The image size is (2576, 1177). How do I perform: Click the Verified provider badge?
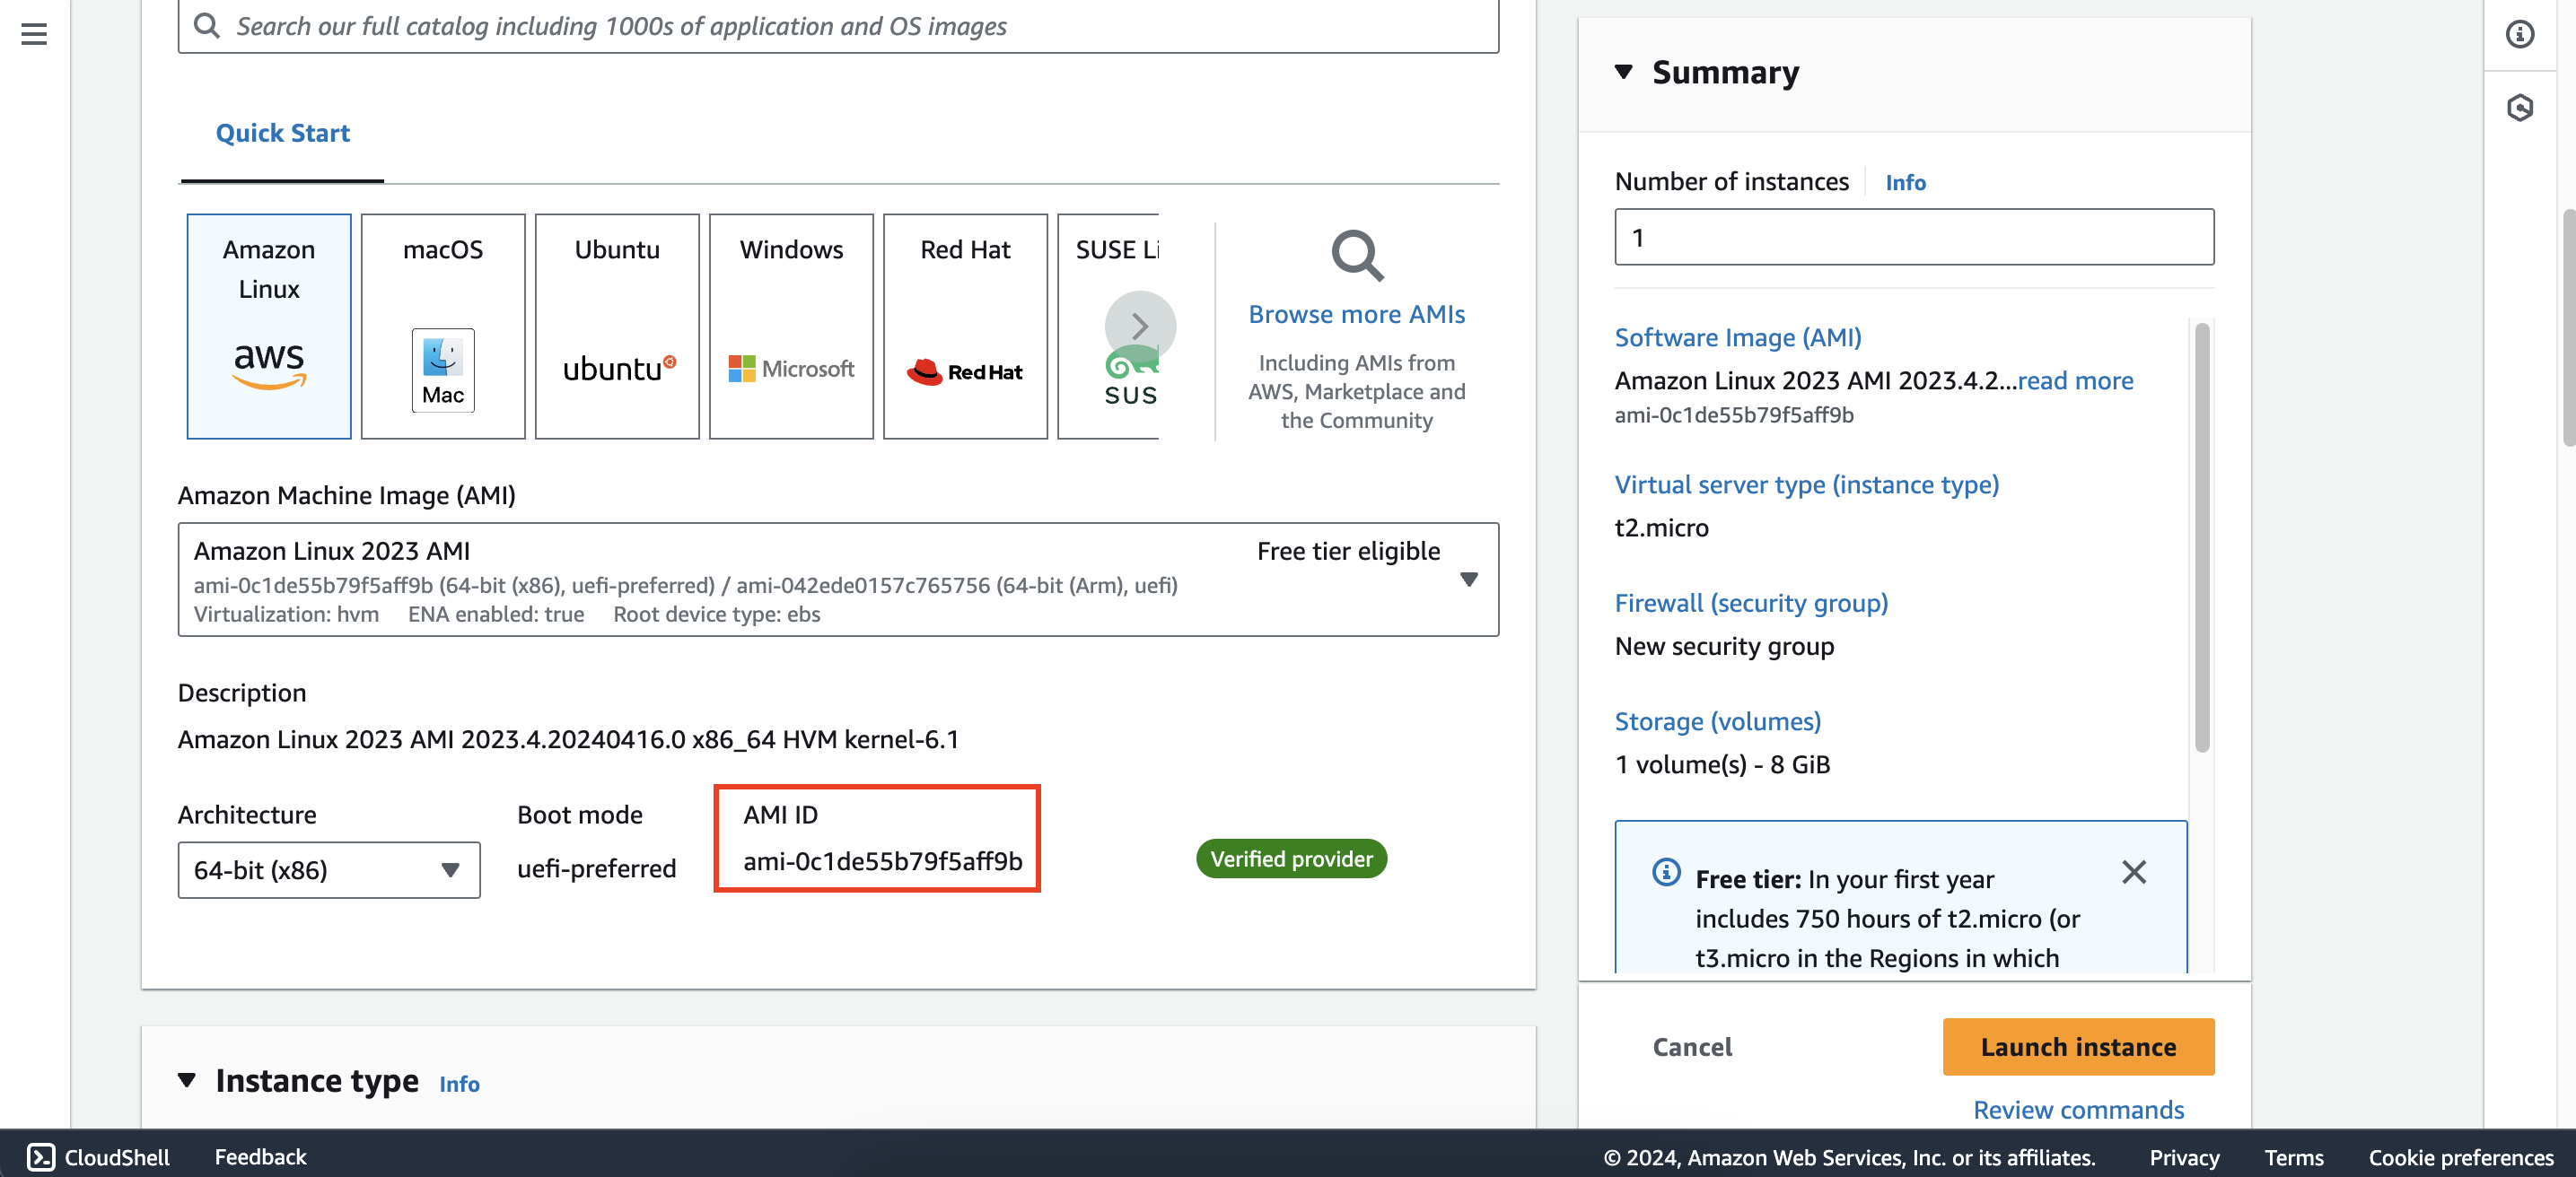pyautogui.click(x=1292, y=859)
